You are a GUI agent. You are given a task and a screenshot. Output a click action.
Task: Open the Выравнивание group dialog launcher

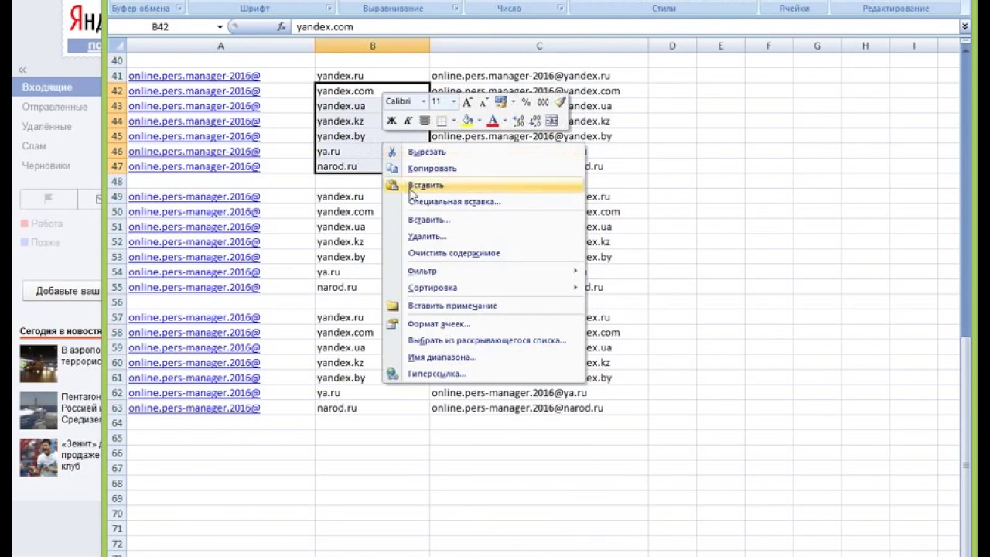click(456, 9)
